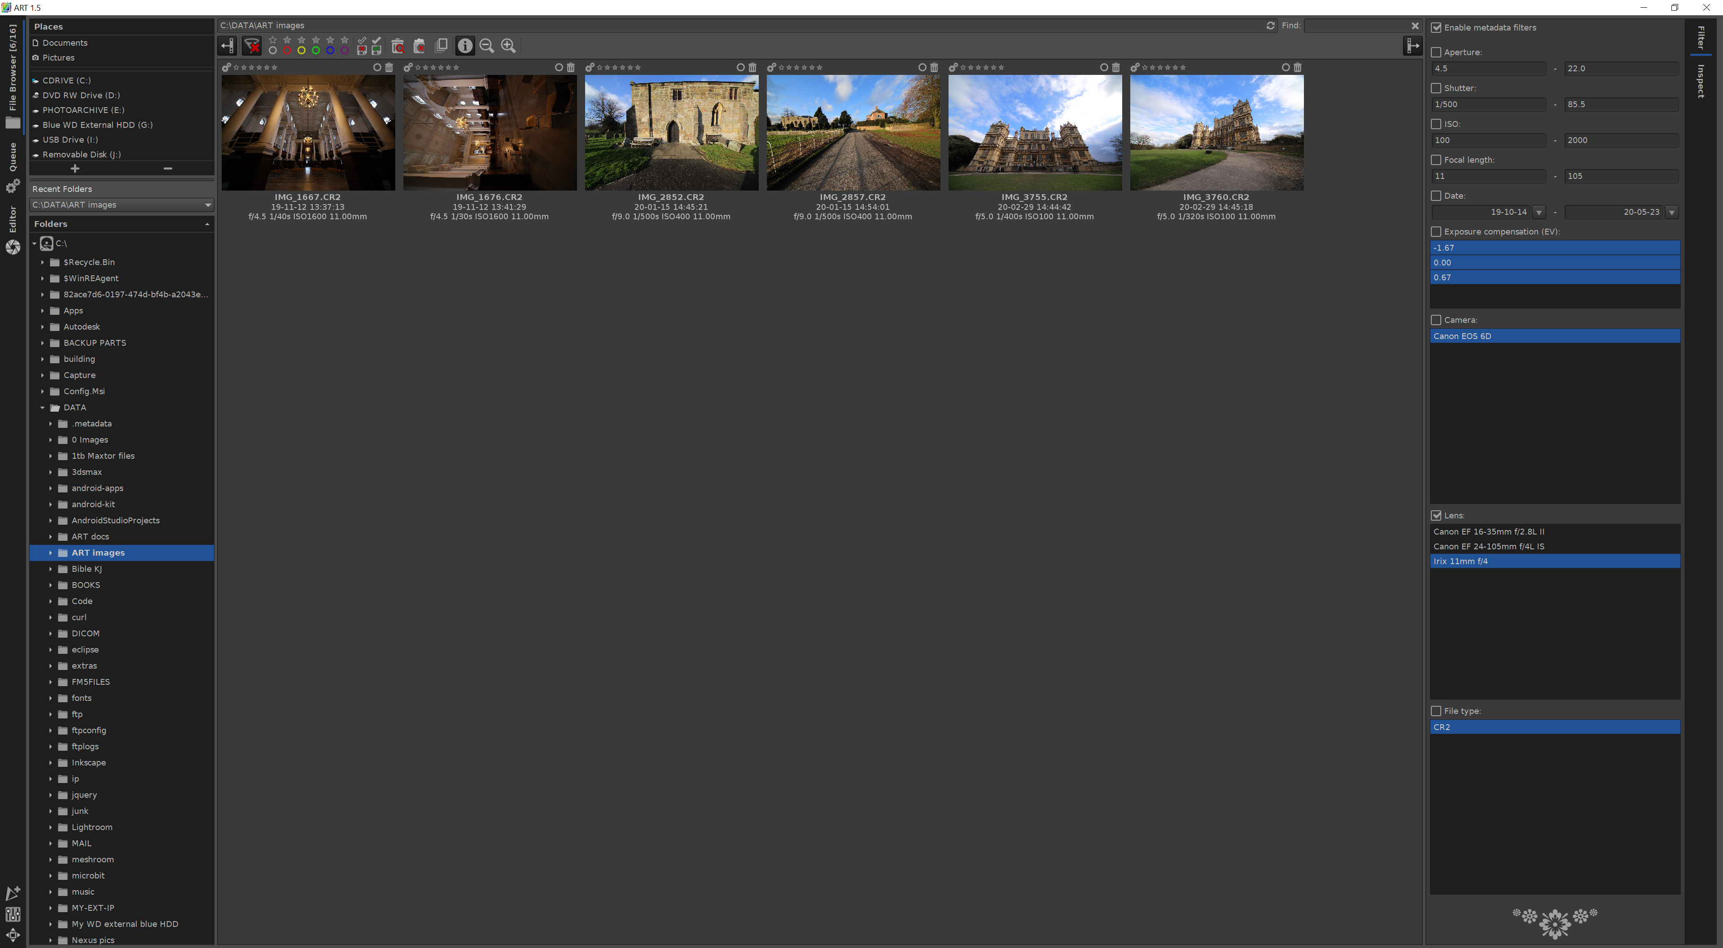The height and width of the screenshot is (948, 1723).
Task: Select Canon EF 16-35mm f/2.8L II lens
Action: click(1488, 531)
